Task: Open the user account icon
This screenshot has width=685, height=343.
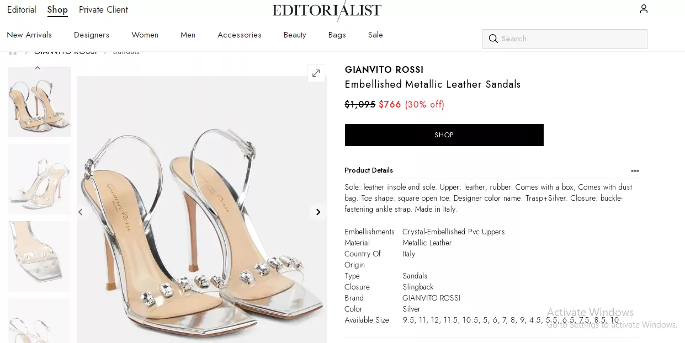Action: 644,9
